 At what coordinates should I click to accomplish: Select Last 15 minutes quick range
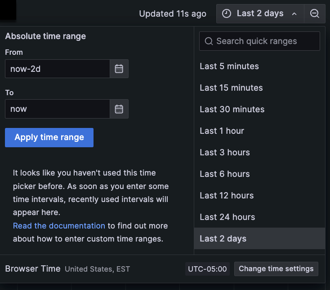tap(231, 88)
